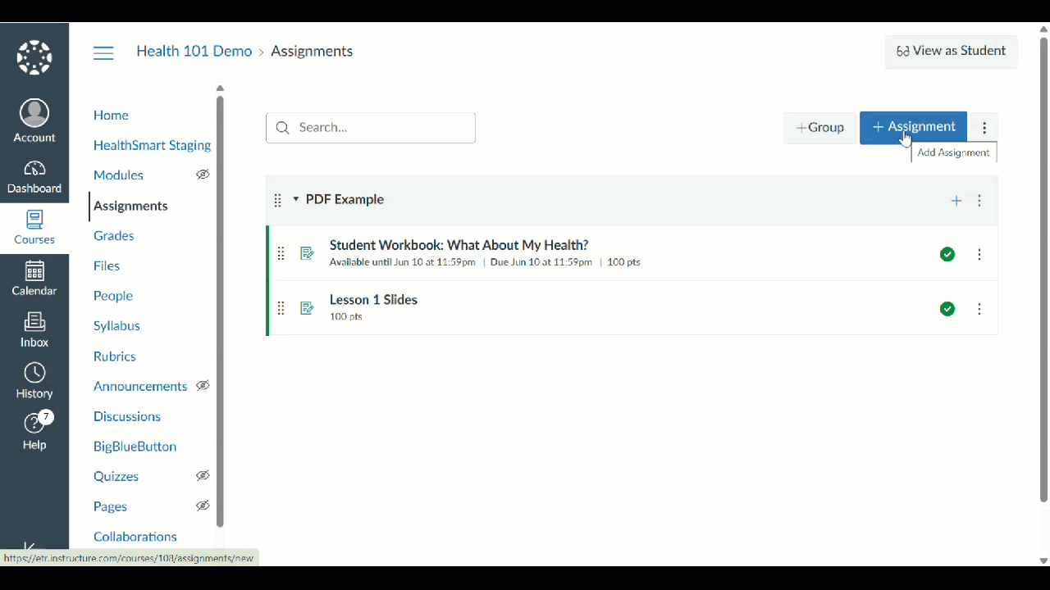This screenshot has width=1050, height=590.
Task: Click the search magnifier icon
Action: click(283, 128)
